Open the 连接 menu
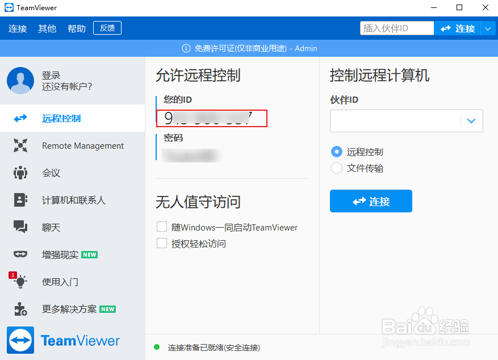Viewport: 498px width, 360px height. [18, 28]
